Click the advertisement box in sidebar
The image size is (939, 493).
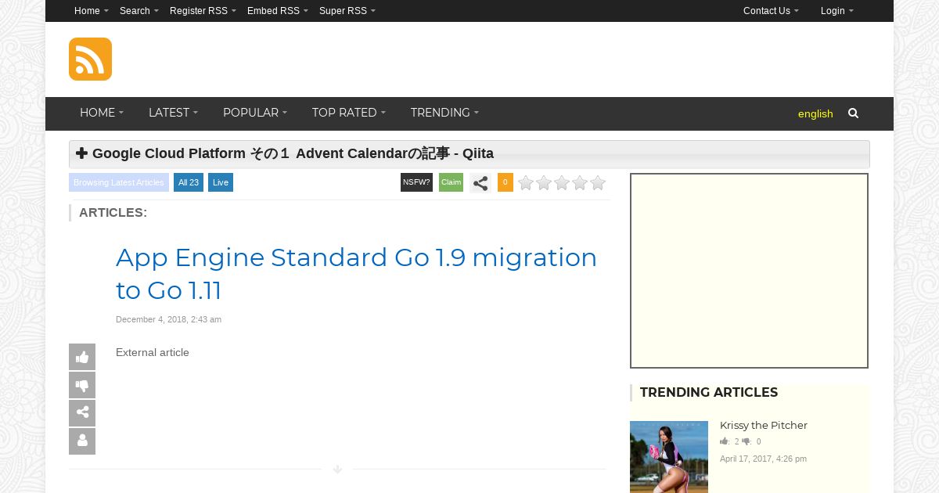click(749, 271)
